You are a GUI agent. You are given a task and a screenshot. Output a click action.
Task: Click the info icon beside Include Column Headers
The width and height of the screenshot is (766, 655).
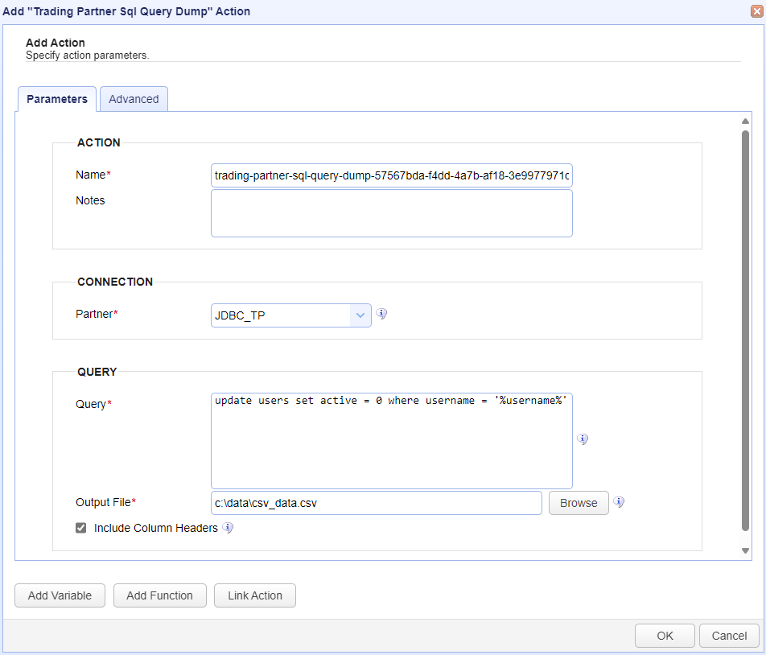click(x=228, y=528)
